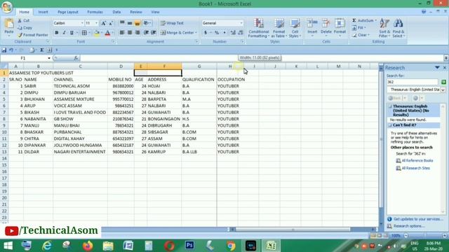Open Find & Select binoculars
The width and height of the screenshot is (449, 252).
[x=398, y=28]
